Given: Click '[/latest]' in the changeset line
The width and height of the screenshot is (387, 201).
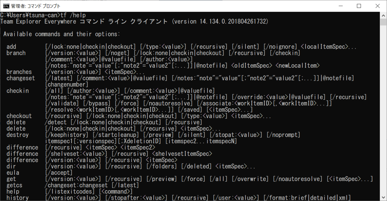Looking at the screenshot, I should (x=59, y=78).
